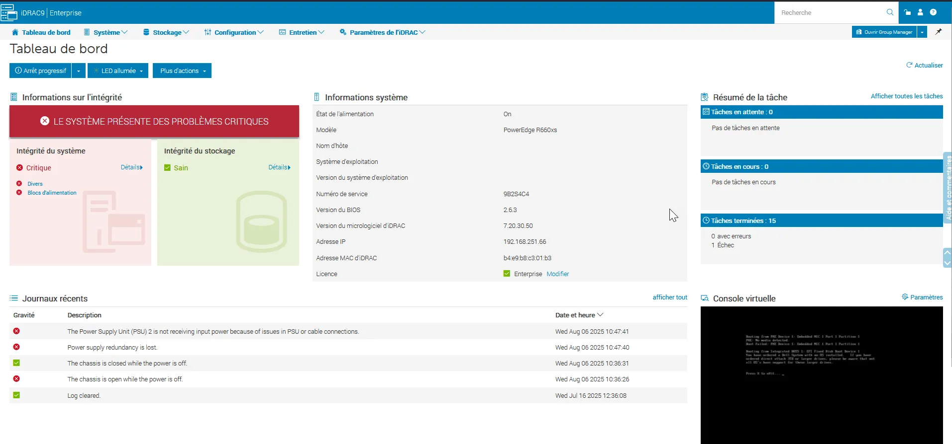Open the Paramètres de l'iDRAC menu
The width and height of the screenshot is (952, 444).
pyautogui.click(x=383, y=32)
